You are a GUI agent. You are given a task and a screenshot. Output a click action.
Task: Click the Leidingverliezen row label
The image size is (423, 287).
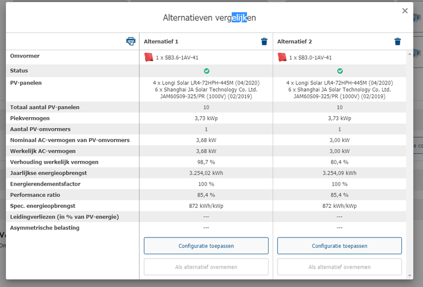(65, 217)
